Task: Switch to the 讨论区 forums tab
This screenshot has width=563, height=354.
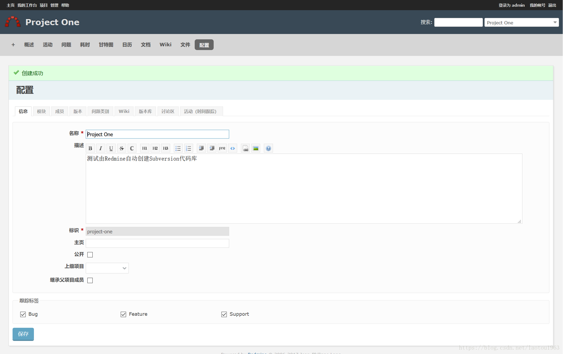Action: [x=168, y=111]
